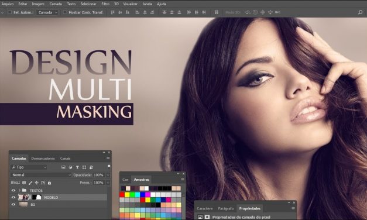Filter layers by type layers icon
This screenshot has height=220, width=367.
coord(77,167)
